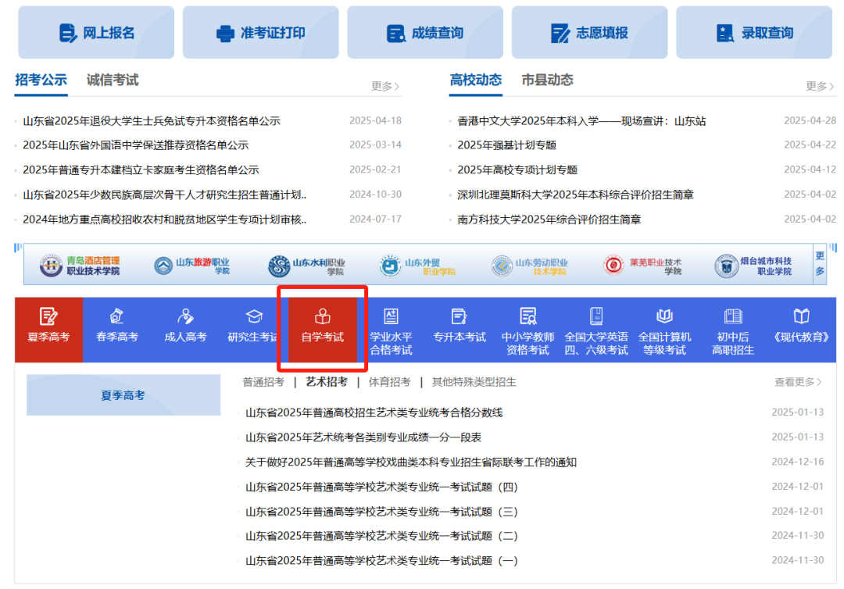This screenshot has height=589, width=844.
Task: Open 青岛酒店管理职业技术学院 logo banner
Action: point(80,265)
